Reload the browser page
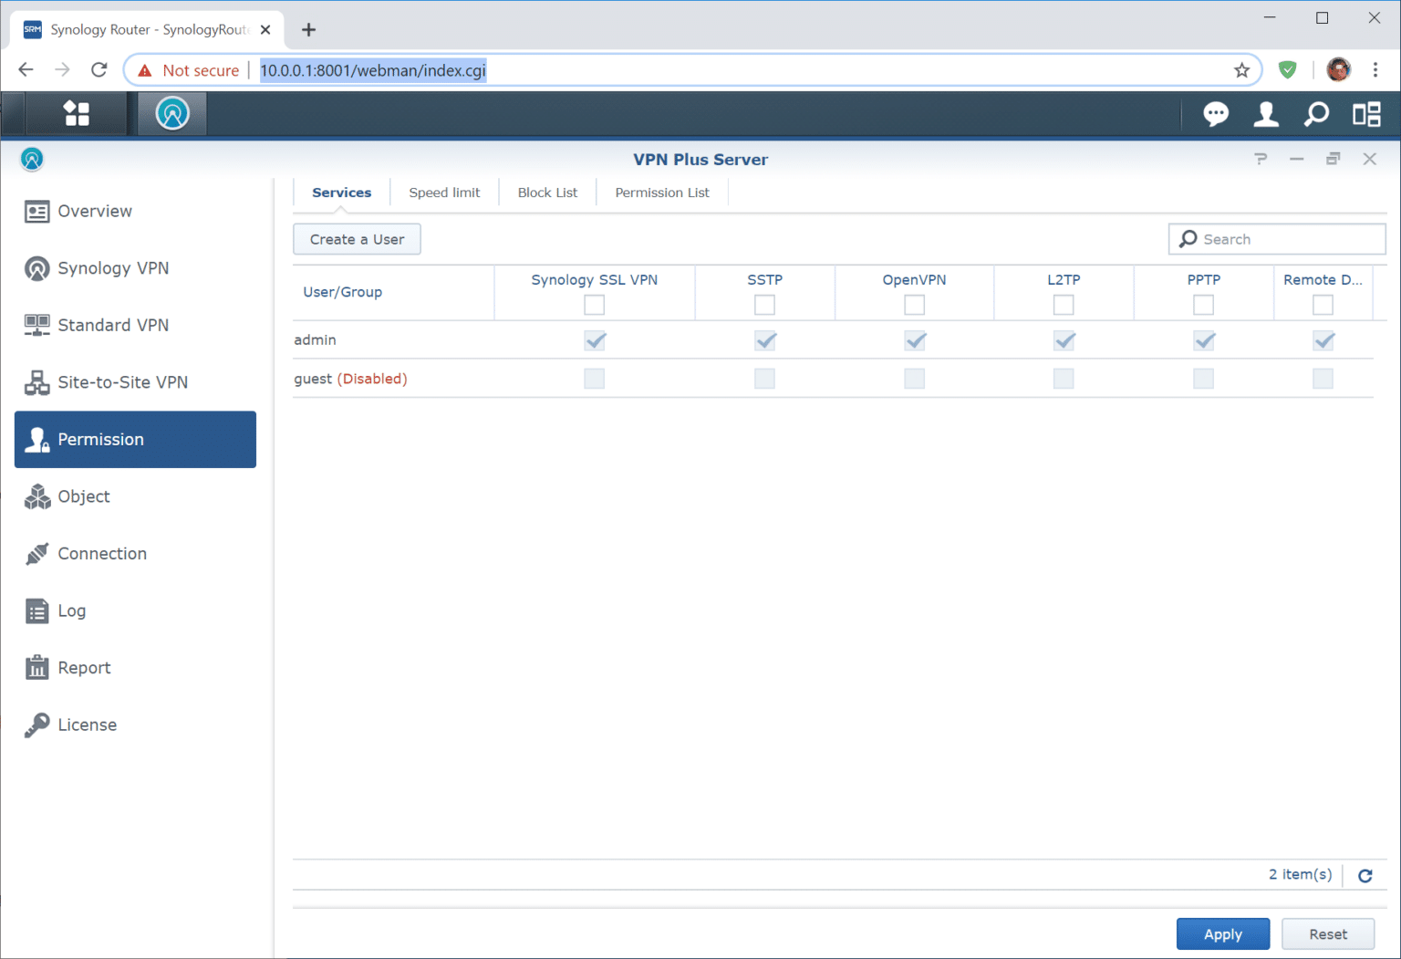 click(99, 69)
